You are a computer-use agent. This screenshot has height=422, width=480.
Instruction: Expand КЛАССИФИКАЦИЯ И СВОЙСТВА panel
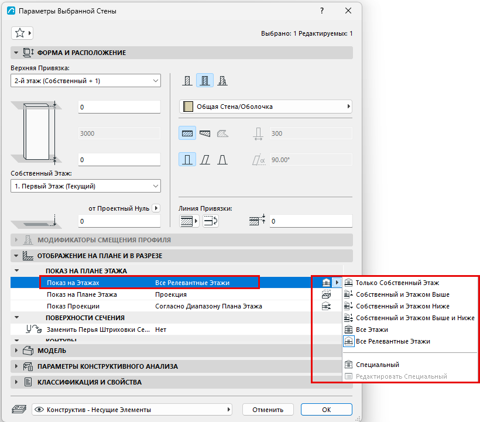(16, 382)
